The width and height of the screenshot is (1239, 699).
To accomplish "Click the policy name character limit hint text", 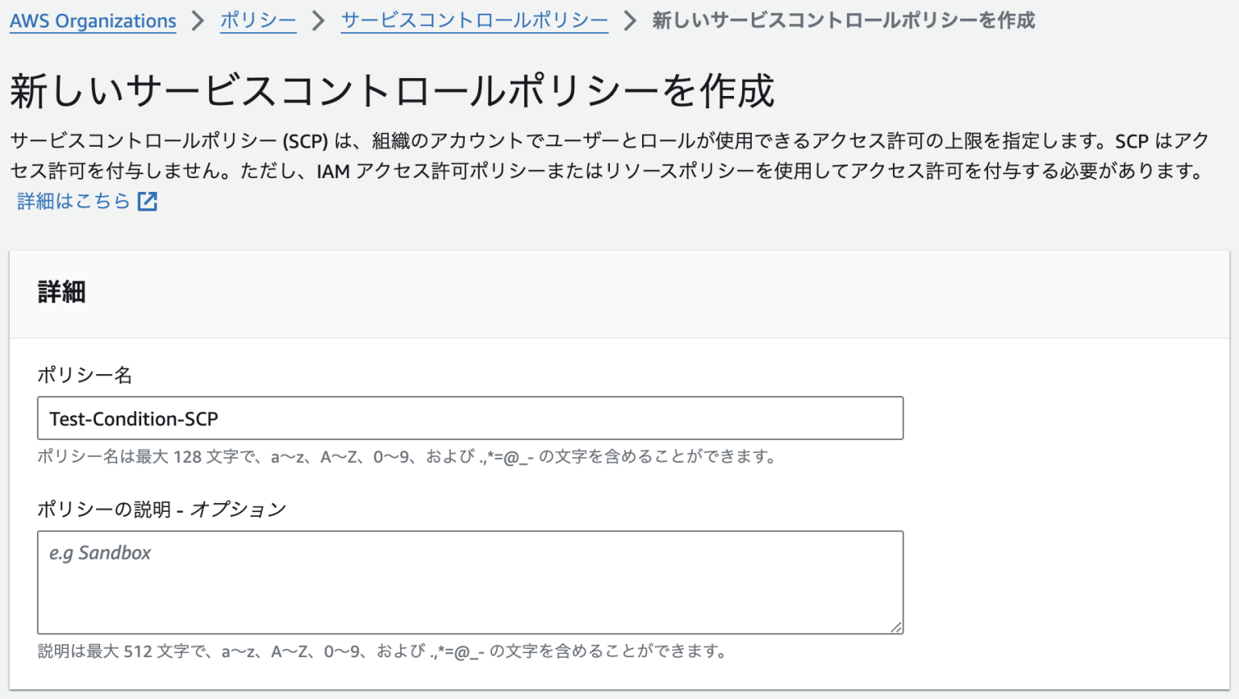I will (x=407, y=456).
